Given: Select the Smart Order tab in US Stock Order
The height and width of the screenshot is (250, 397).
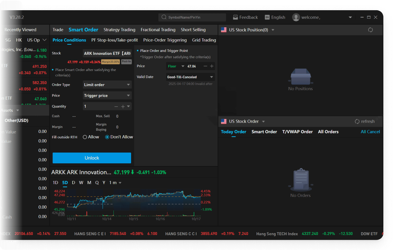Looking at the screenshot, I should click(x=264, y=132).
